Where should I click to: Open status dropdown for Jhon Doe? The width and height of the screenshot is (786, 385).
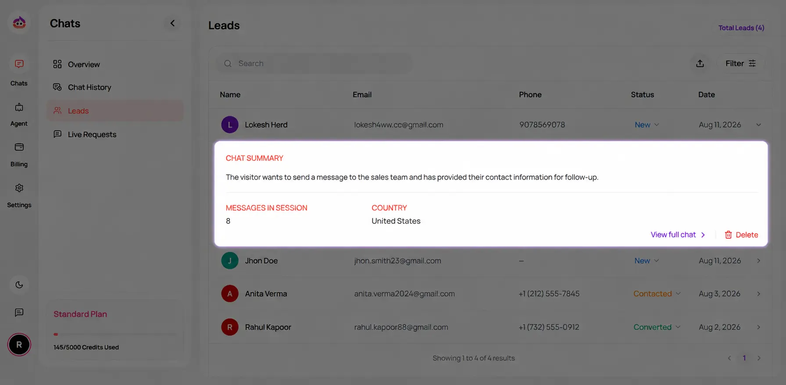[x=647, y=261]
